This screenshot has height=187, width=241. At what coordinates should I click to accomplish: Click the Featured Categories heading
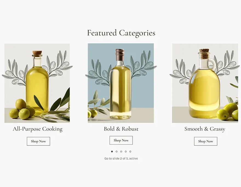[121, 33]
